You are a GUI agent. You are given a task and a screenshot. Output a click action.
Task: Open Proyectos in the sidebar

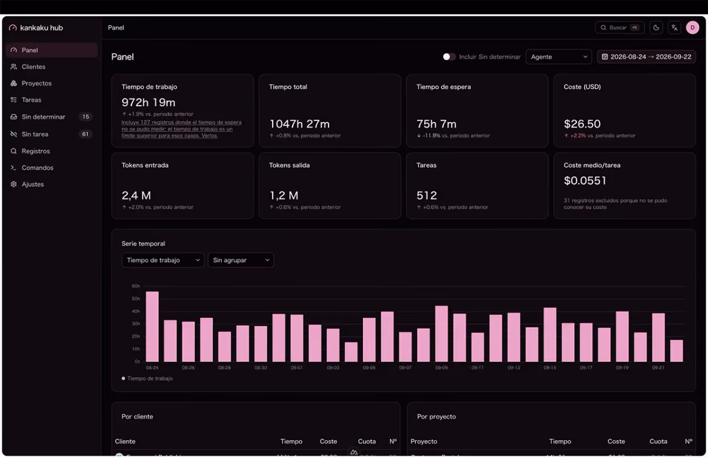[x=52, y=83]
